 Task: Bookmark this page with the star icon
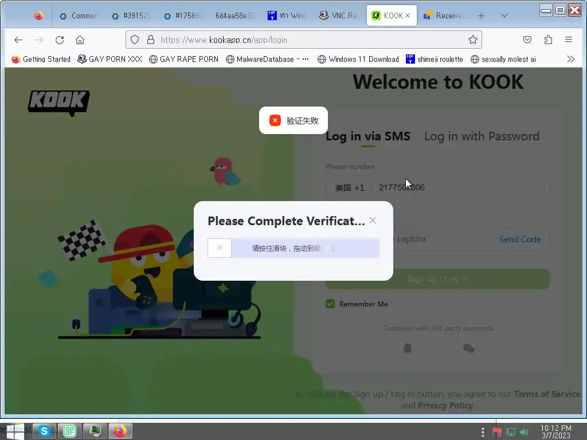click(473, 40)
